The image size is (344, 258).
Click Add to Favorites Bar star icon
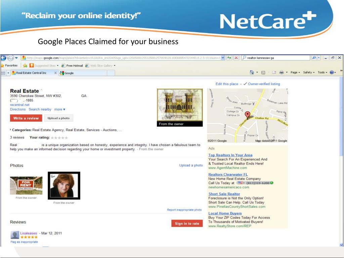click(25, 66)
